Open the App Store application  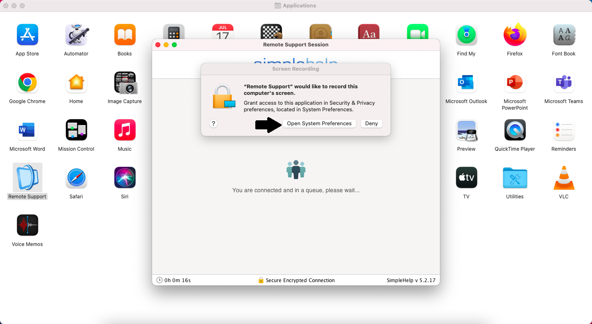point(27,35)
